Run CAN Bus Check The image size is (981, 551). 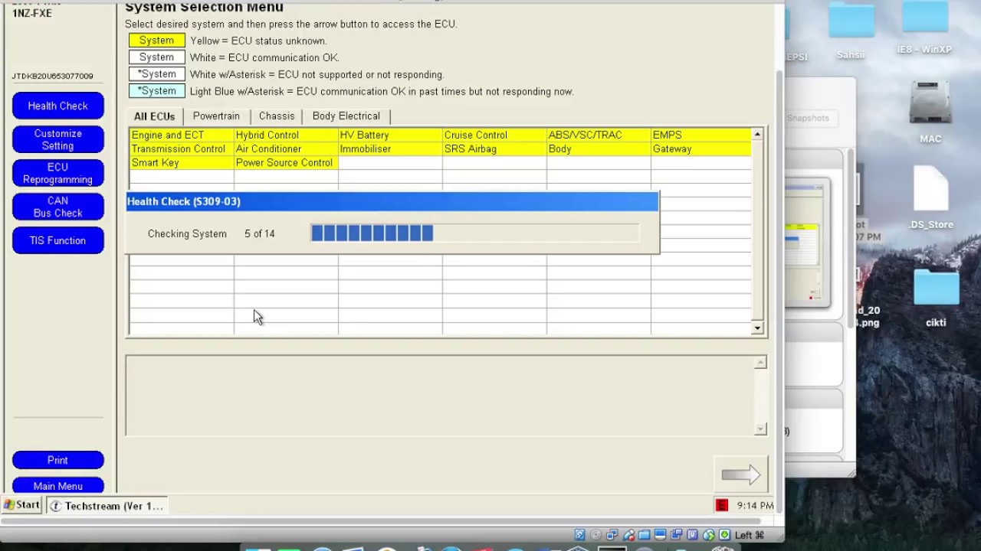[58, 207]
